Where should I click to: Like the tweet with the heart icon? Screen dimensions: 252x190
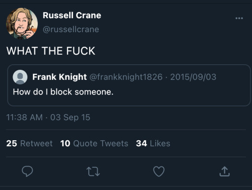coord(159,171)
